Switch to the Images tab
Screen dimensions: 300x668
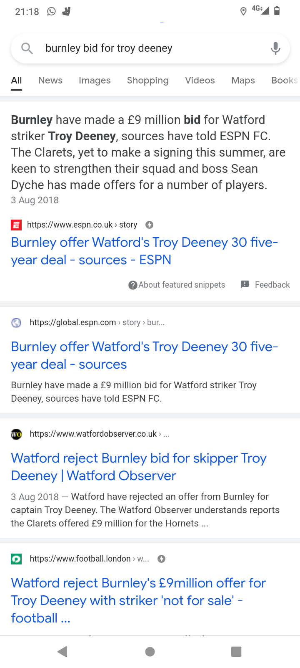pos(95,80)
